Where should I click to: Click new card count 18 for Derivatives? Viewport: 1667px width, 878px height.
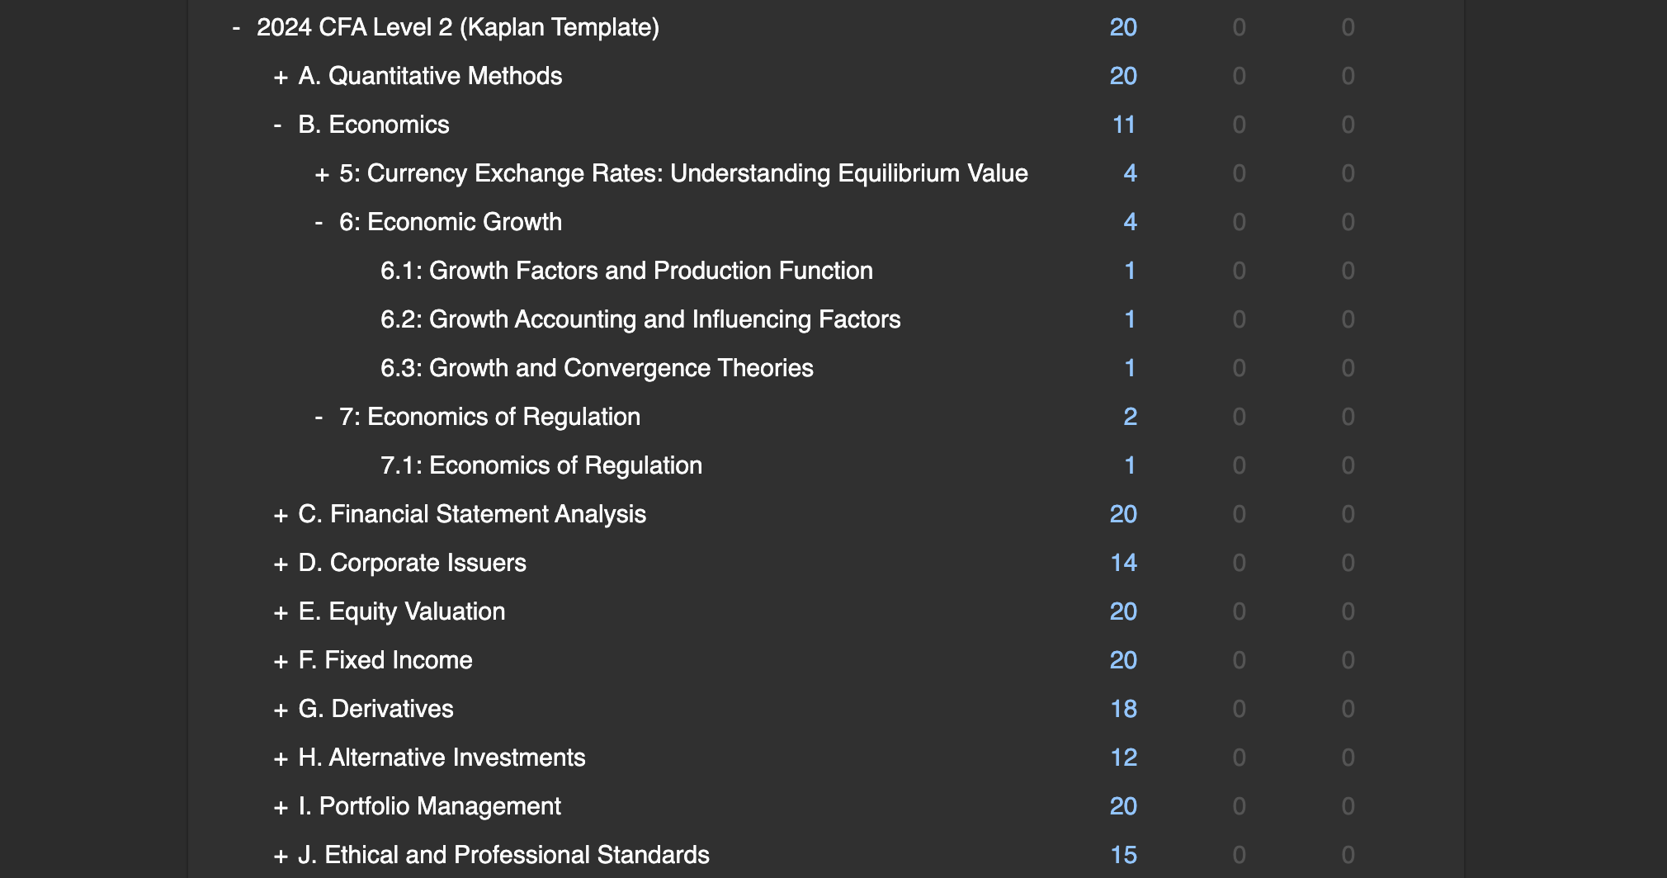click(1124, 709)
